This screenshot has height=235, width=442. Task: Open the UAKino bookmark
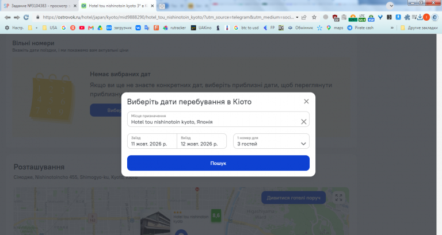[201, 28]
